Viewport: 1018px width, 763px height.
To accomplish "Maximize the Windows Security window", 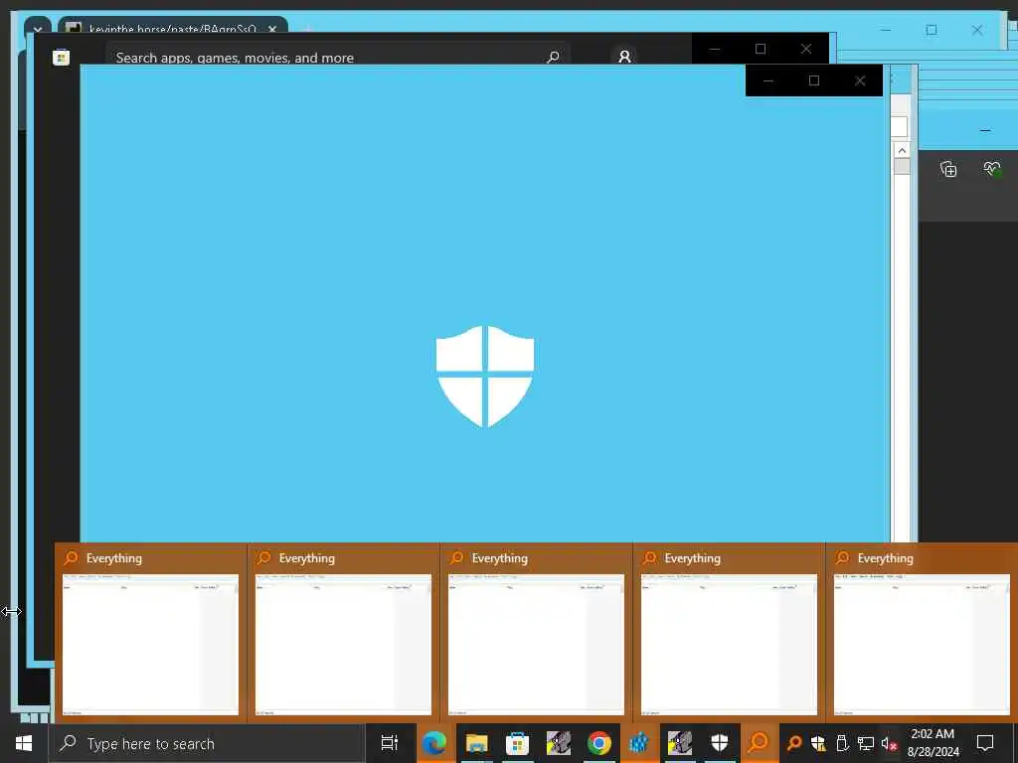I will click(x=814, y=81).
